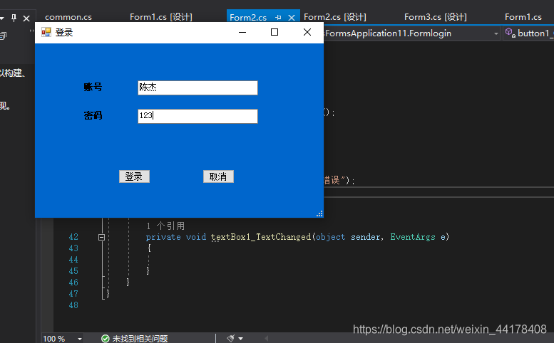This screenshot has width=554, height=343.
Task: Click textBox1_TextChanged method name in code
Action: point(261,237)
